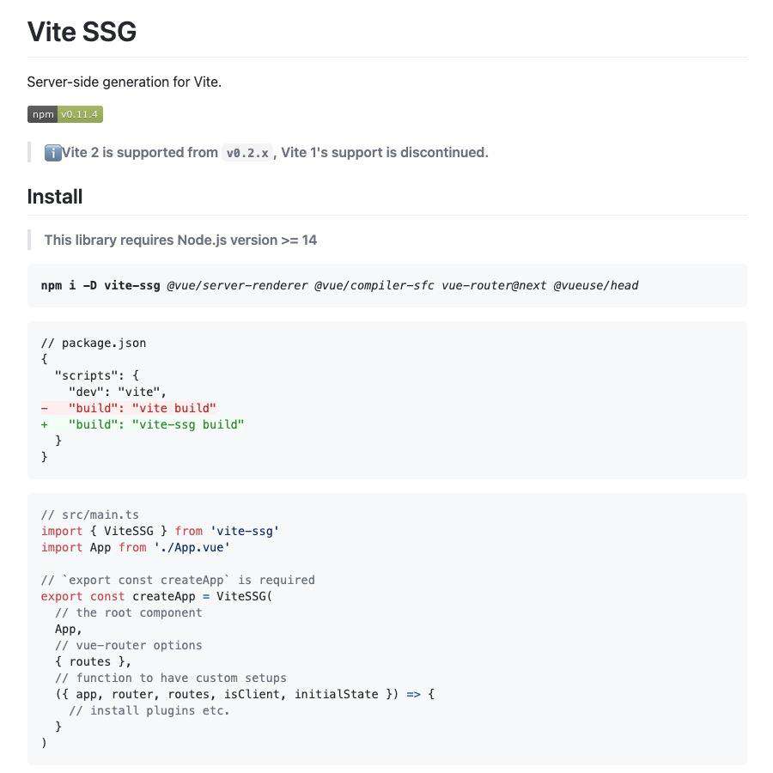Click the createApp constant name
The height and width of the screenshot is (773, 773).
click(x=164, y=596)
